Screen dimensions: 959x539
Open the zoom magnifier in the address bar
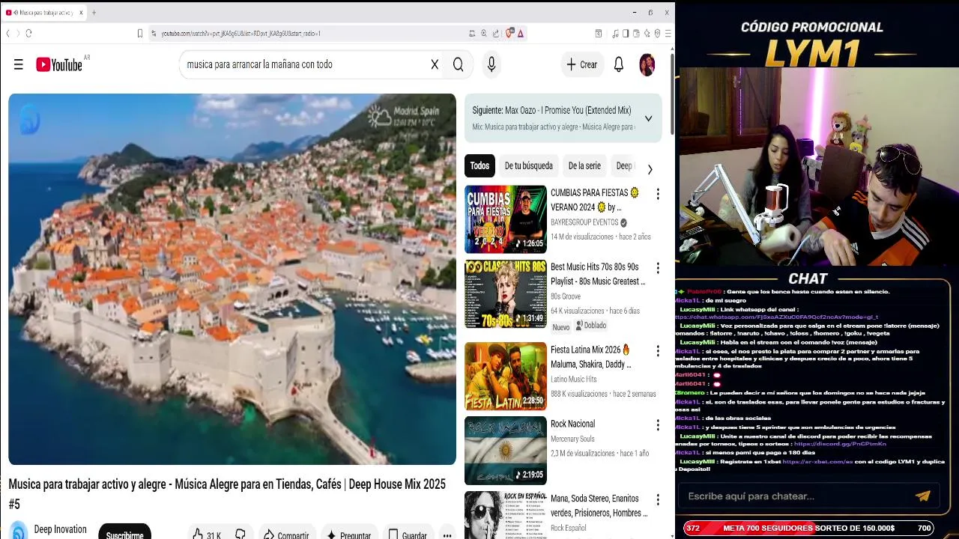point(484,33)
